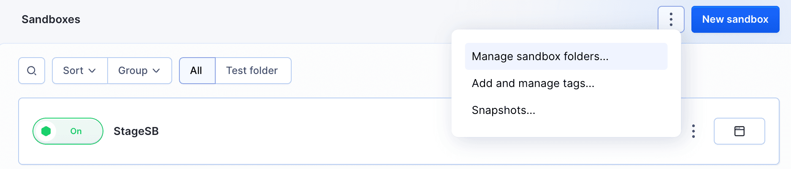Click empty area of StageSB row card

295,131
